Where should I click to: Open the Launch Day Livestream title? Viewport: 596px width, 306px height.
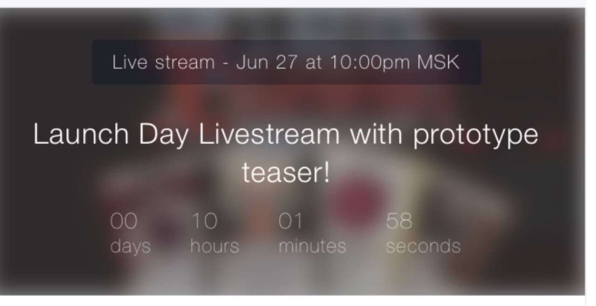point(286,153)
